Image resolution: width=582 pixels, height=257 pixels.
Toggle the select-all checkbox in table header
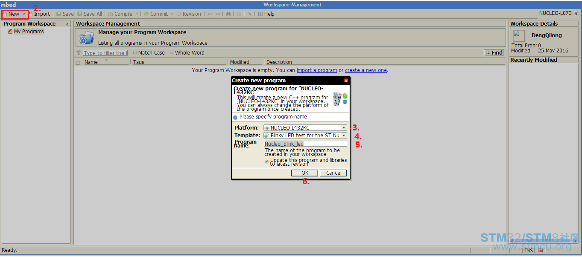click(78, 62)
